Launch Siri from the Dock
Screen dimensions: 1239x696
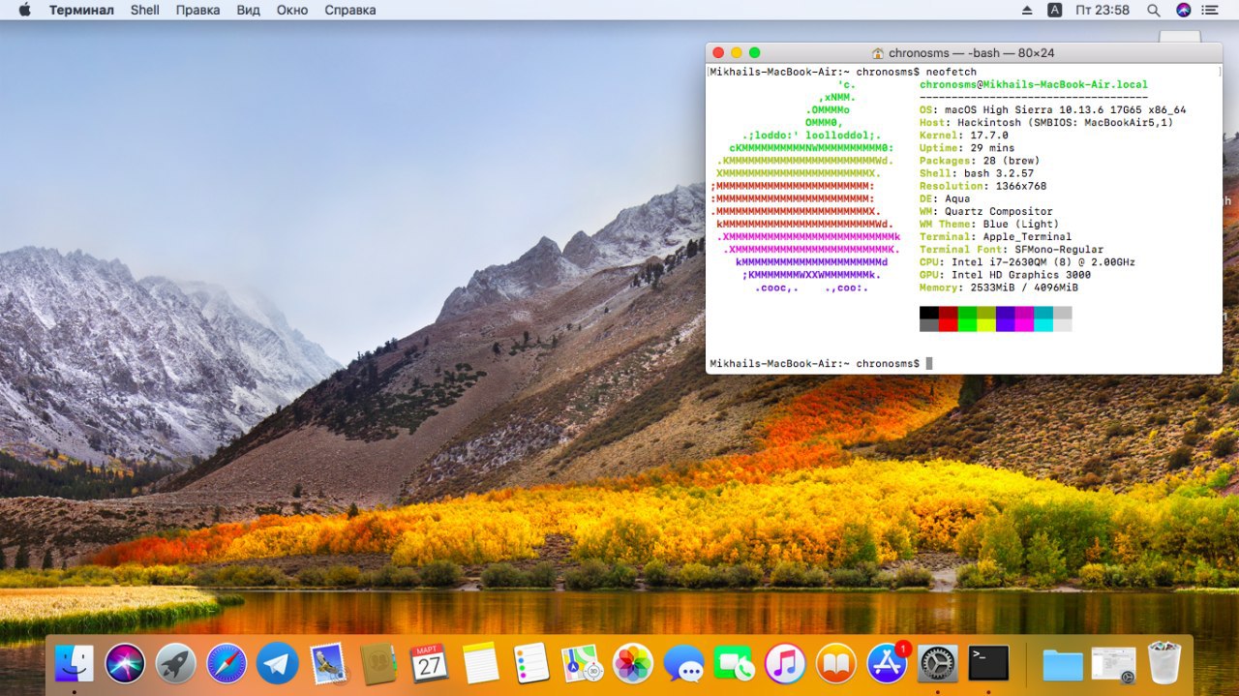[x=125, y=663]
